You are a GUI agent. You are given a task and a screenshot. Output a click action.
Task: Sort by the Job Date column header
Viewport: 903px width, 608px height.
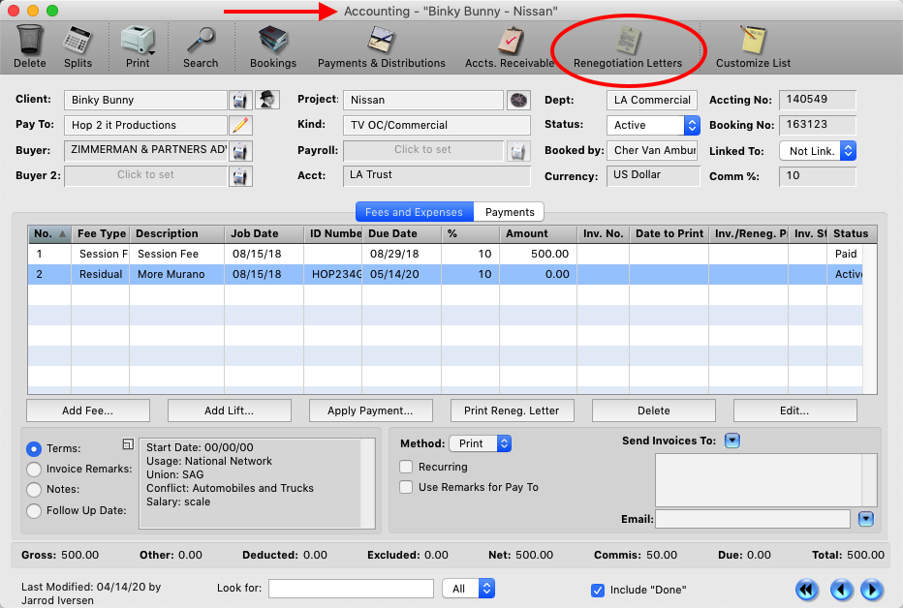click(x=265, y=233)
